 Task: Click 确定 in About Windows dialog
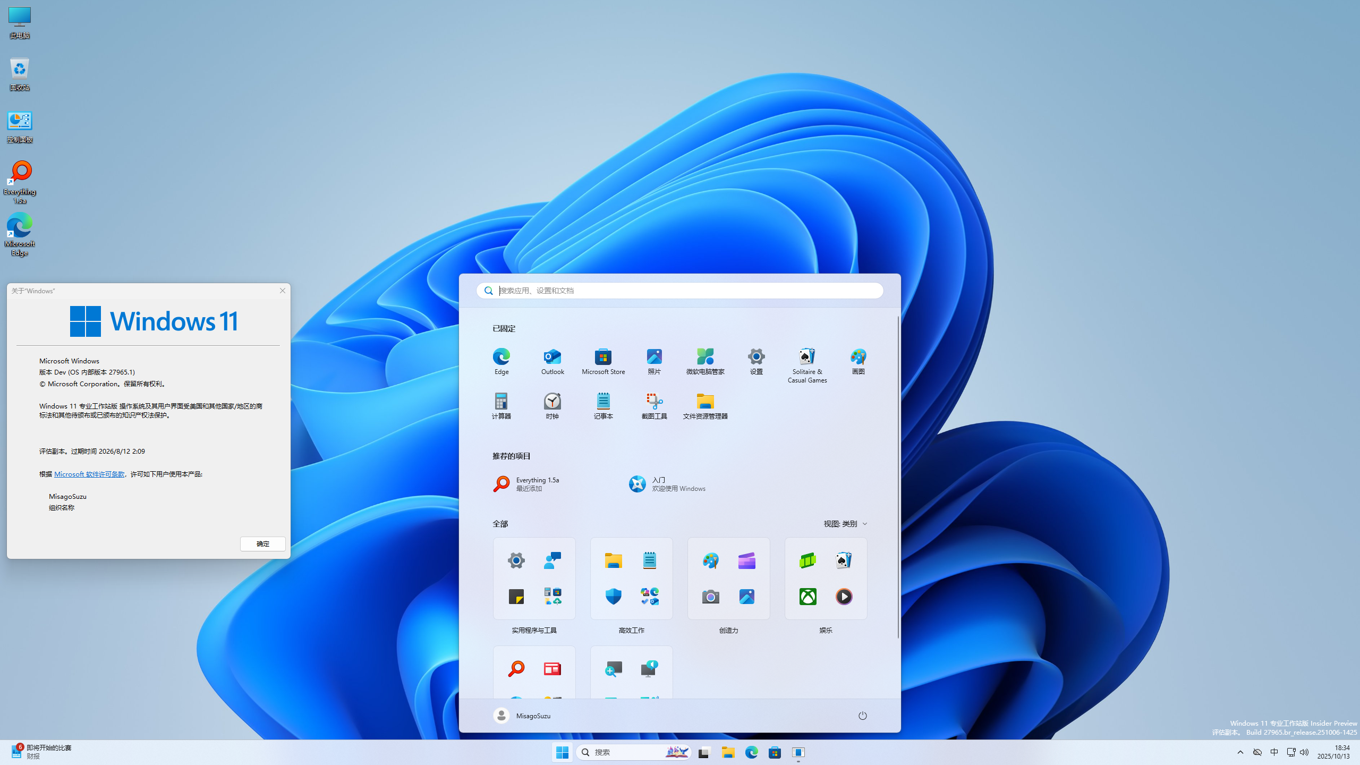coord(263,544)
